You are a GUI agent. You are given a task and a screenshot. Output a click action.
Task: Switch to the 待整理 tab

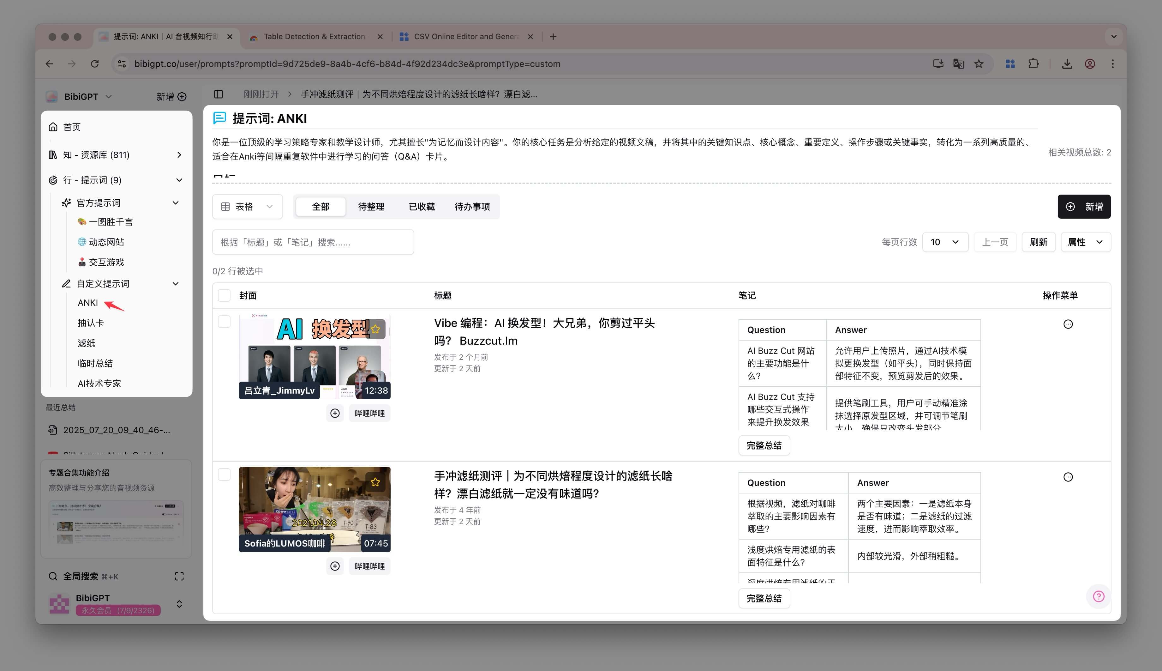371,207
